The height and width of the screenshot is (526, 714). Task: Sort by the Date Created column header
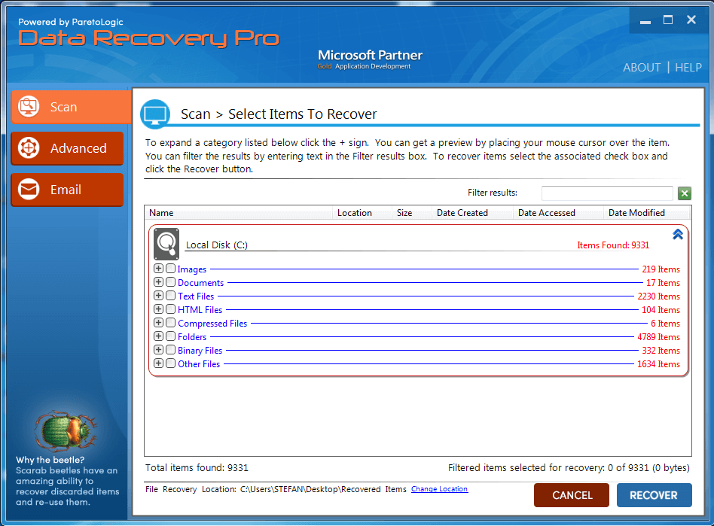pos(472,213)
